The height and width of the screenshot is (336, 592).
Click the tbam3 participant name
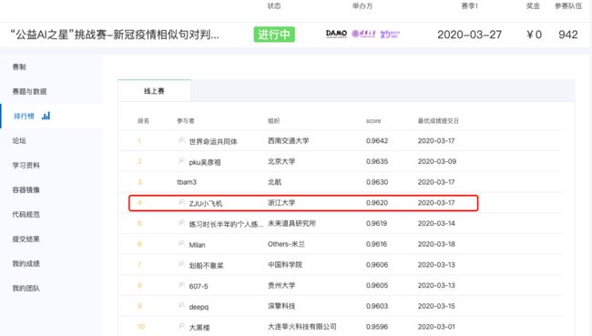[x=187, y=182]
